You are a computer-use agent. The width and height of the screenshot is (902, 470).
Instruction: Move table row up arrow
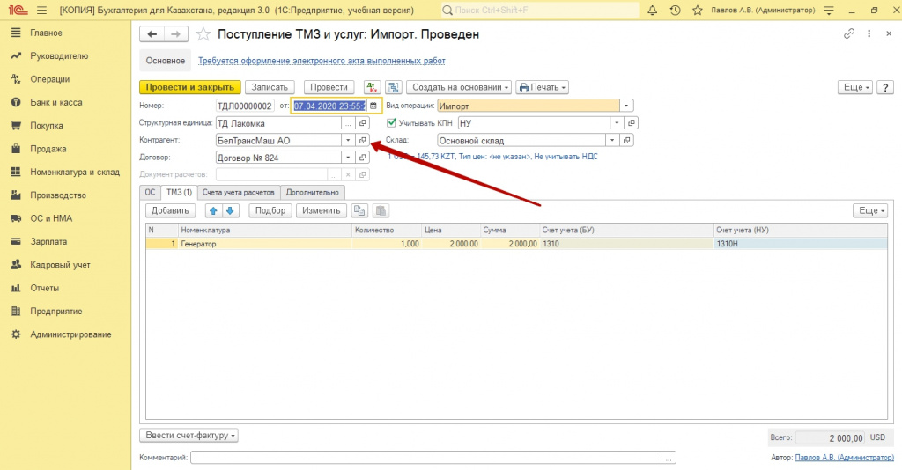[x=213, y=211]
